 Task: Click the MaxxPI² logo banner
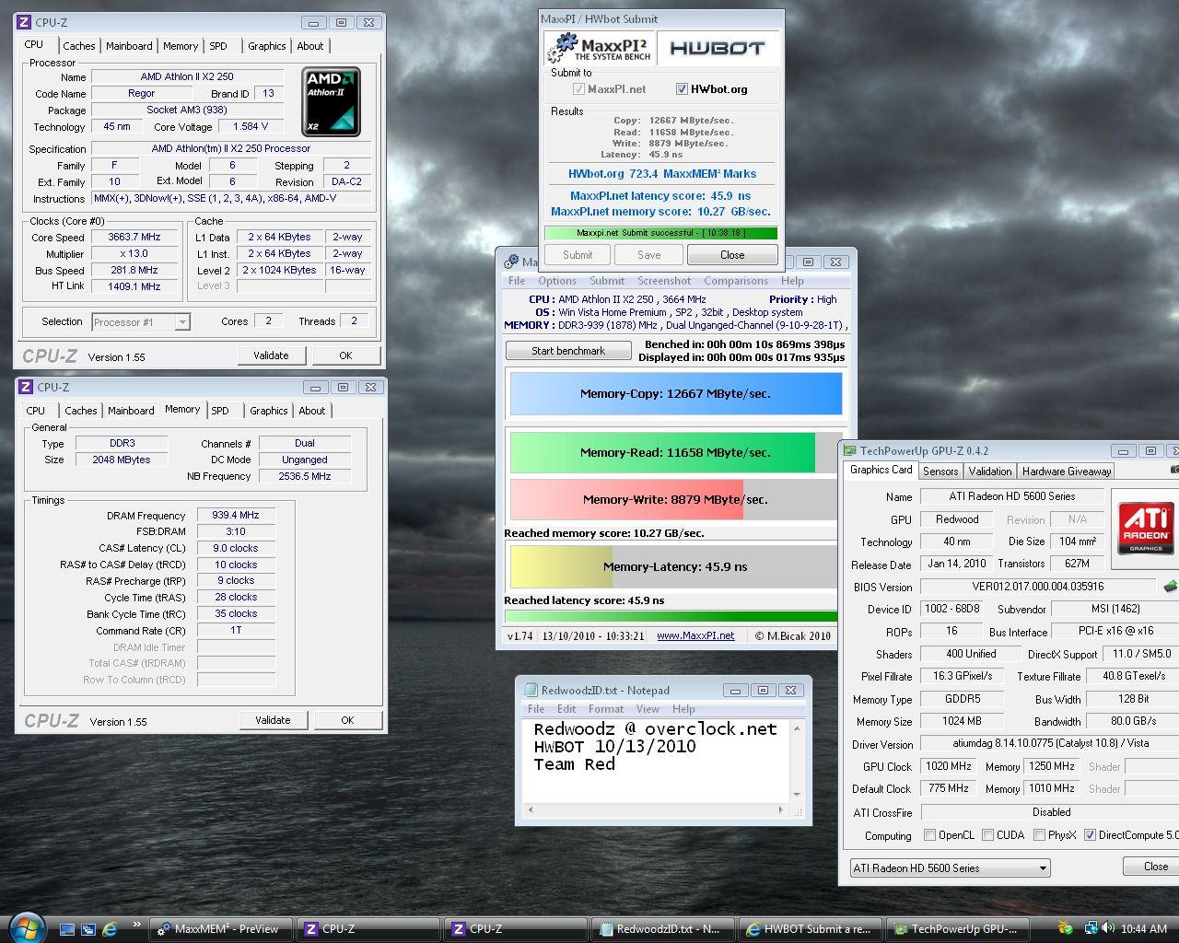point(598,48)
